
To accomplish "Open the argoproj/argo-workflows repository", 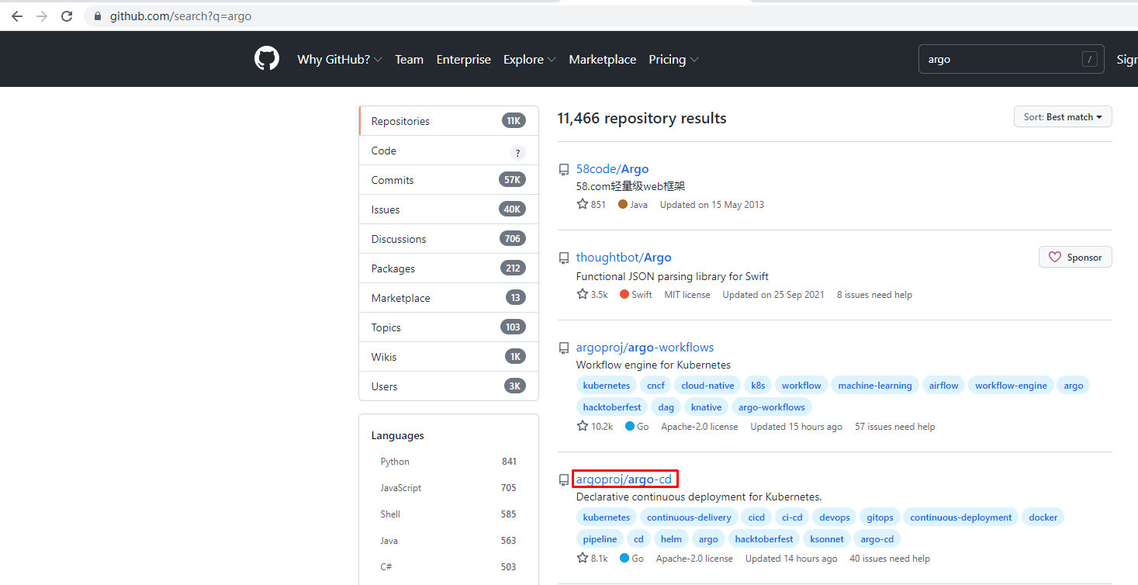I will coord(645,348).
